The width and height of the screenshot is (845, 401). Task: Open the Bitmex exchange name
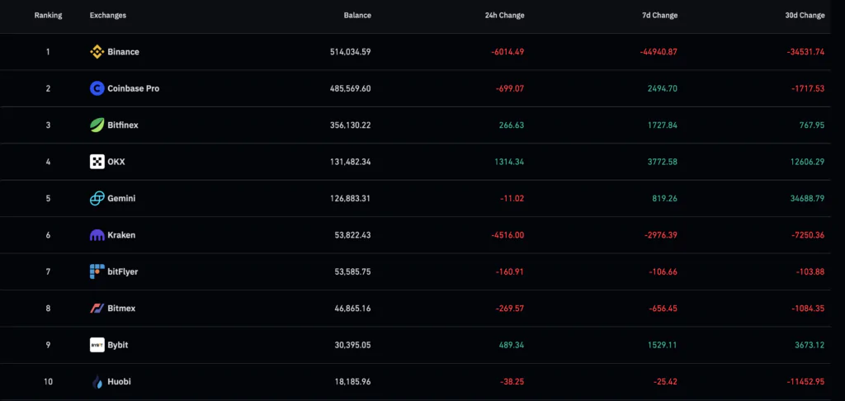121,309
